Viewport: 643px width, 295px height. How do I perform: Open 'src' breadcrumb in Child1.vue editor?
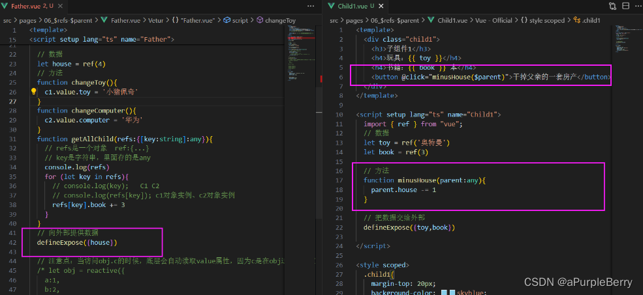pos(335,20)
